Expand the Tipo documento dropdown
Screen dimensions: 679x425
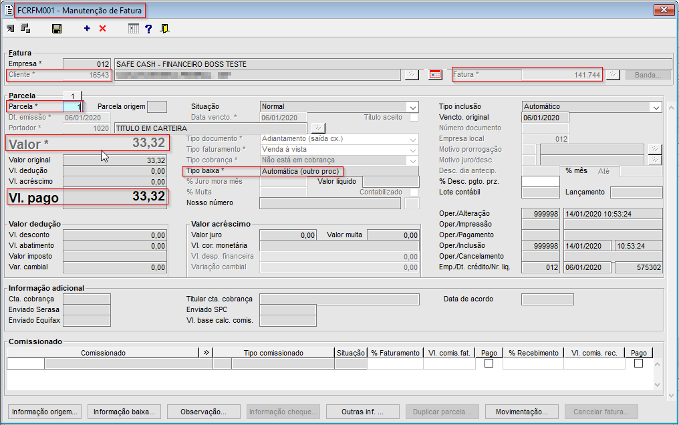coord(412,139)
